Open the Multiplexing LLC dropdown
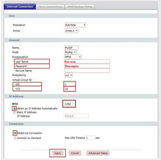The image size is (161, 160). tap(69, 75)
